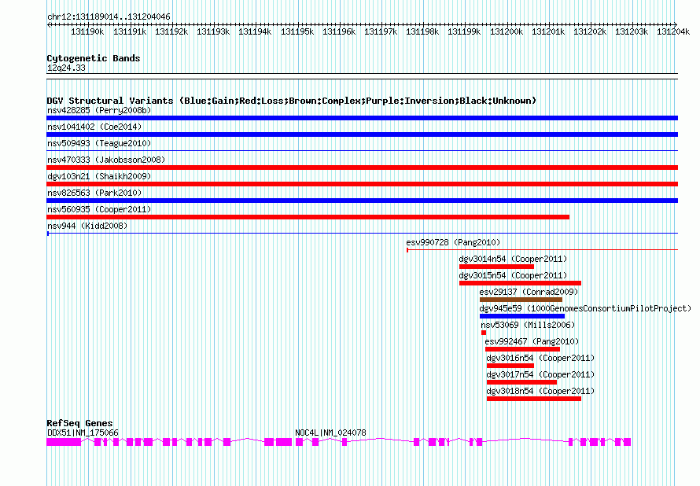Click the 131190k ruler tick label
Viewport: 700px width, 486px height.
[87, 31]
